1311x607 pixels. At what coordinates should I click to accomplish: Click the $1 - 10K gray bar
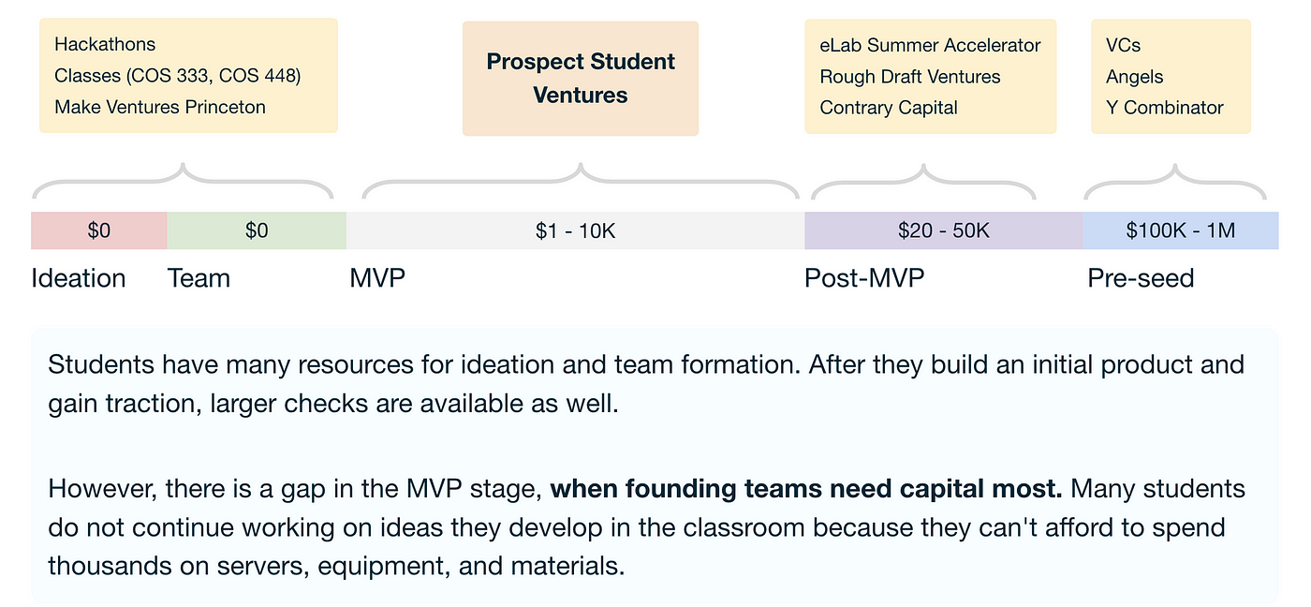pos(575,230)
